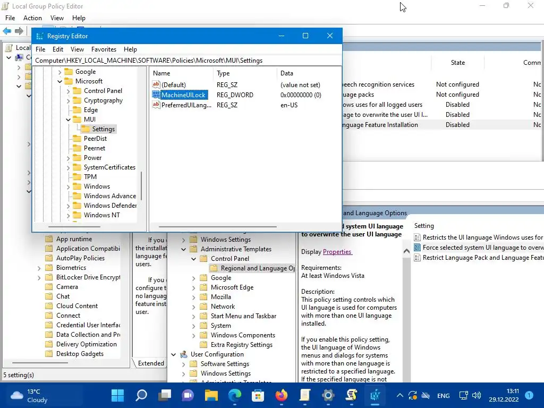
Task: Open the Windows Start button
Action: point(117,395)
